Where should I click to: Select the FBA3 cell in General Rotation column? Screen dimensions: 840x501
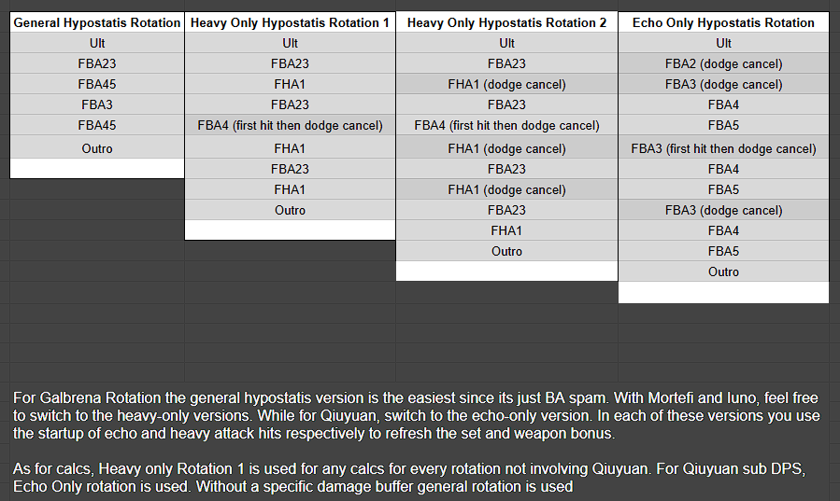(x=97, y=104)
